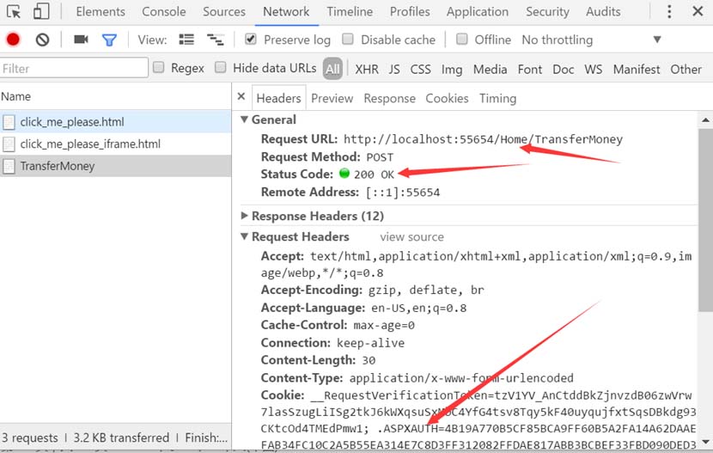Viewport: 713px width, 453px height.
Task: Clear the network log icon
Action: [43, 40]
